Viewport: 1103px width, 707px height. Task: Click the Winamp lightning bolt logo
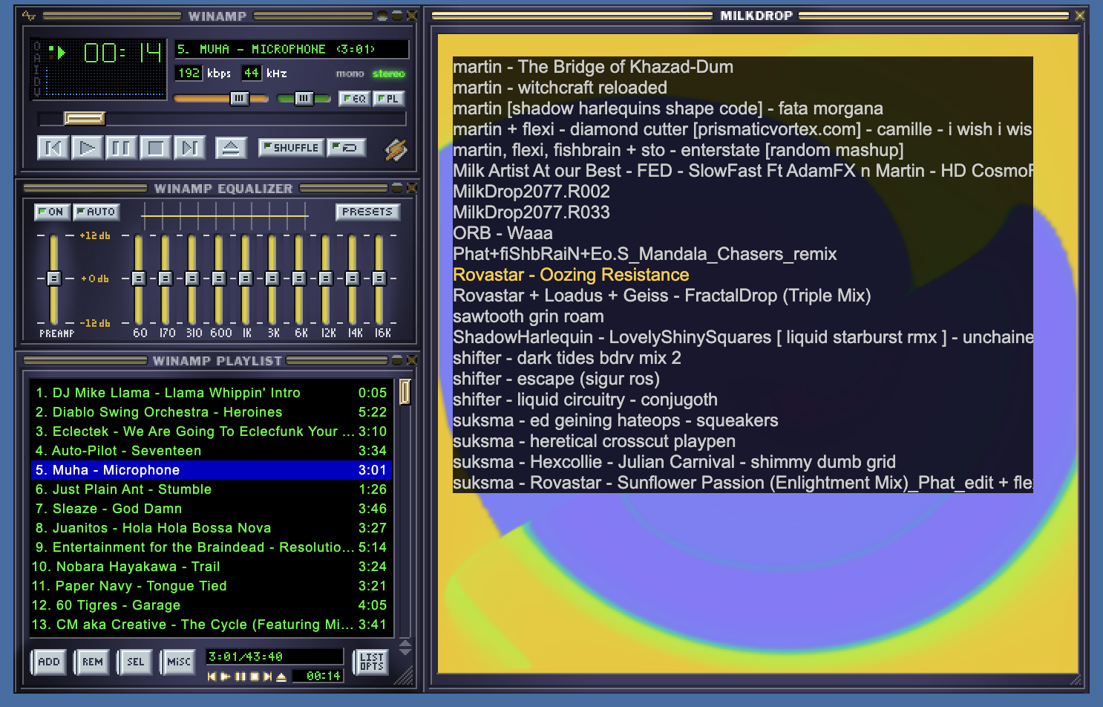coord(396,149)
